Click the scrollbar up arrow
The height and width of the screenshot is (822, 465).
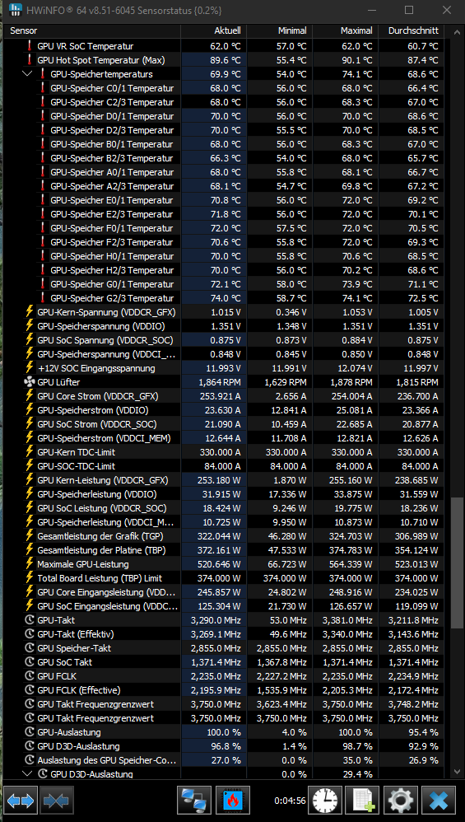[x=457, y=30]
